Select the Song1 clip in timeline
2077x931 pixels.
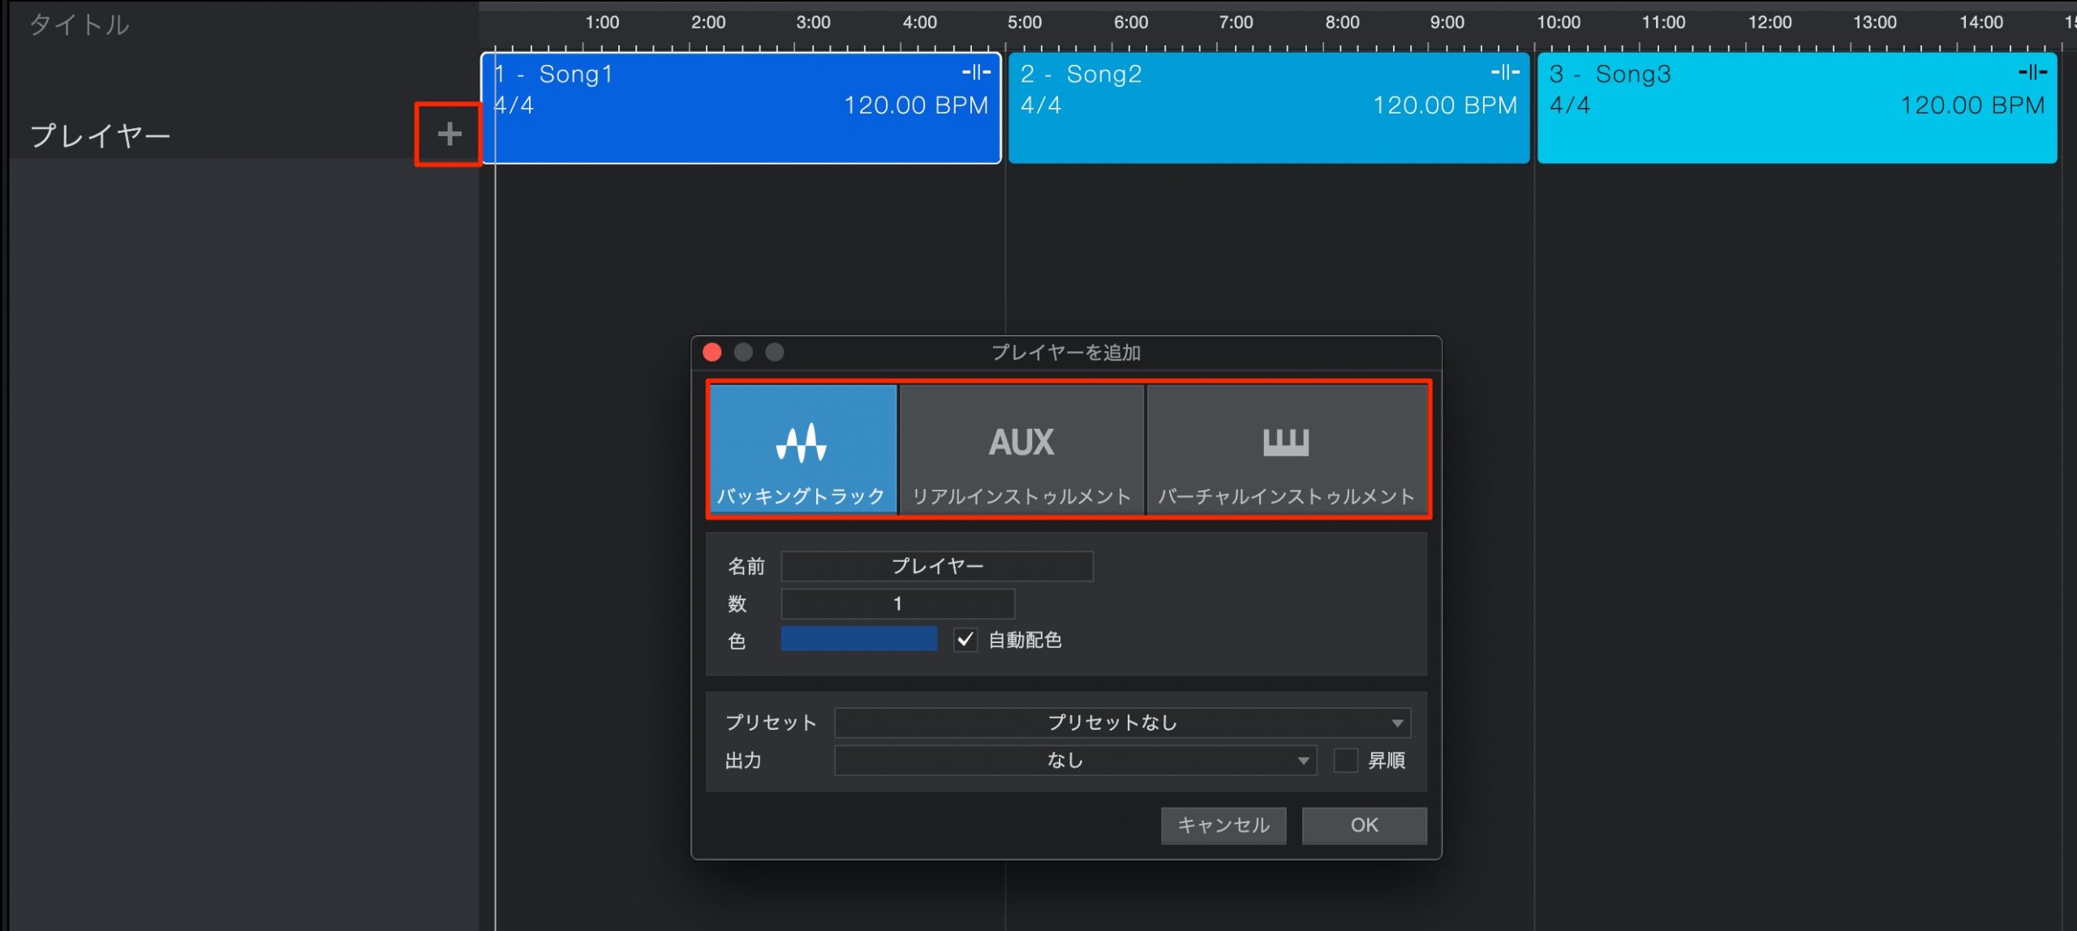(742, 109)
